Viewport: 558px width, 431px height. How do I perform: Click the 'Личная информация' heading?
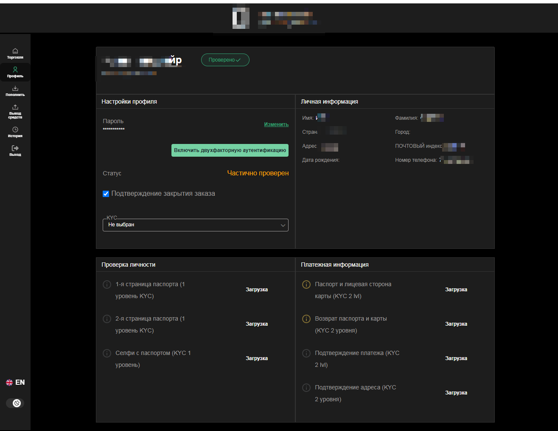329,101
